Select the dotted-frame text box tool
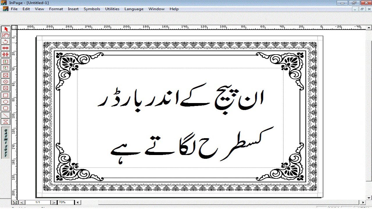The width and height of the screenshot is (372, 209). pyautogui.click(x=6, y=68)
